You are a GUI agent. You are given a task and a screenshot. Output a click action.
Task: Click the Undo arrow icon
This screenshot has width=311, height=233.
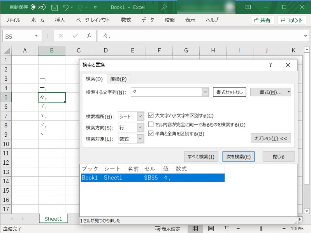tap(66, 7)
